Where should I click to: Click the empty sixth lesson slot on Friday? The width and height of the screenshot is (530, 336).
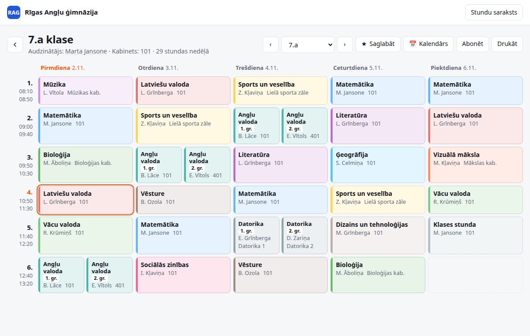[476, 275]
